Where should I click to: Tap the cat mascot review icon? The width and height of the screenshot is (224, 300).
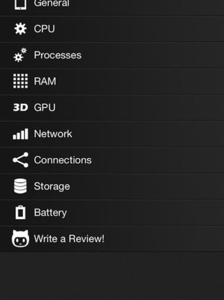coord(21,238)
